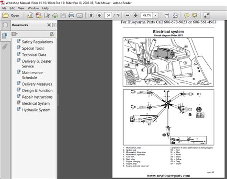Click the Print document icon
The height and width of the screenshot is (179, 227).
click(71, 15)
